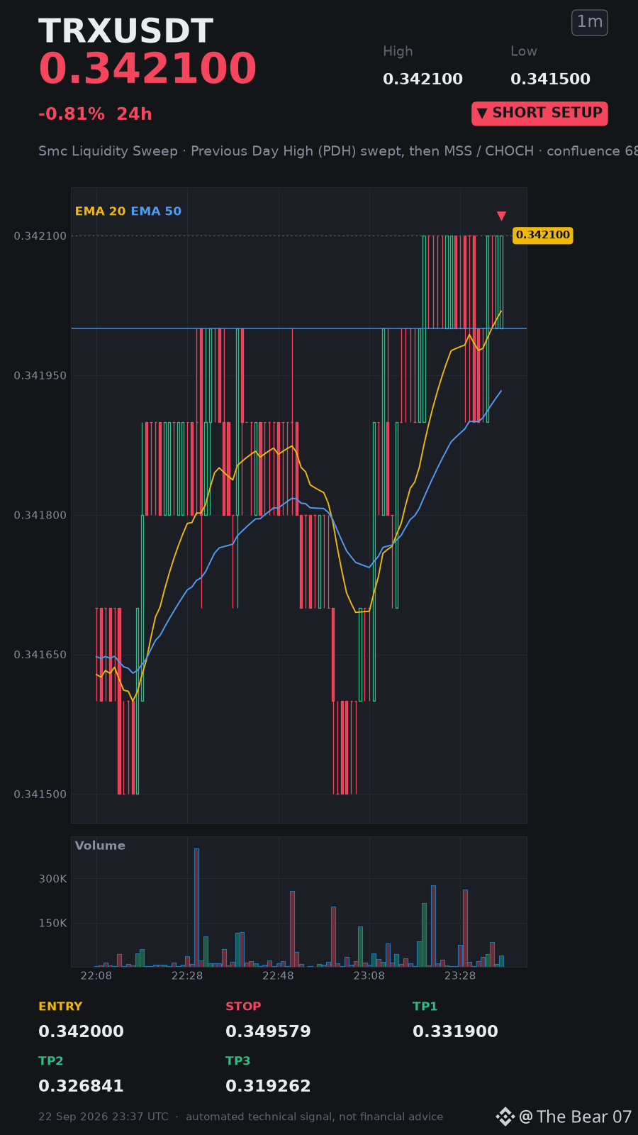Click the TP3 value 0.319262
This screenshot has height=1135, width=638.
(268, 1086)
